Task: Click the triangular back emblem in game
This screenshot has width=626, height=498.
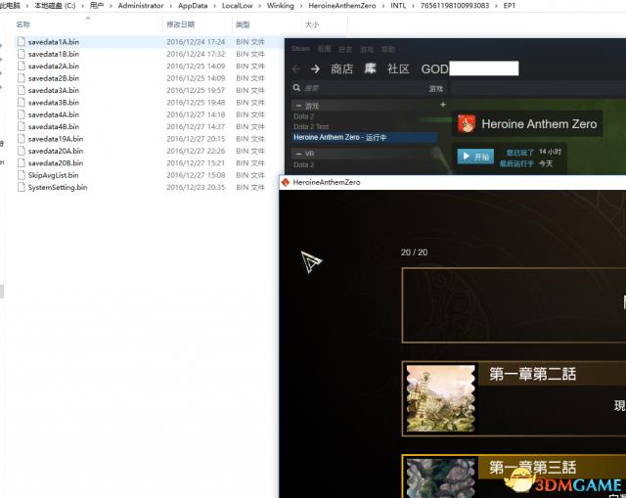Action: click(311, 262)
